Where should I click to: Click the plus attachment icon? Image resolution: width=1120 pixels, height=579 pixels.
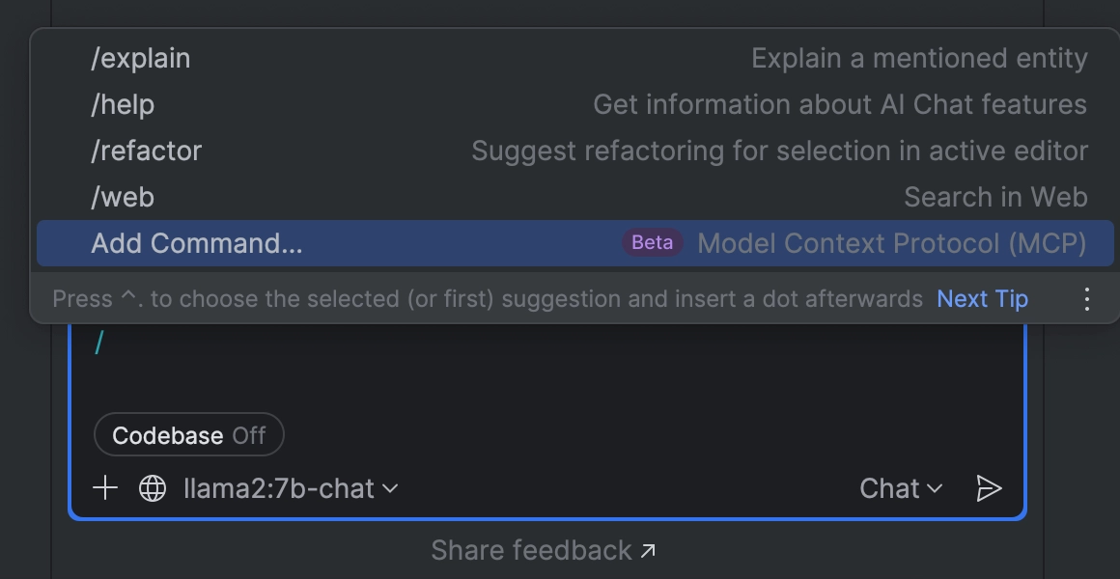[x=104, y=487]
